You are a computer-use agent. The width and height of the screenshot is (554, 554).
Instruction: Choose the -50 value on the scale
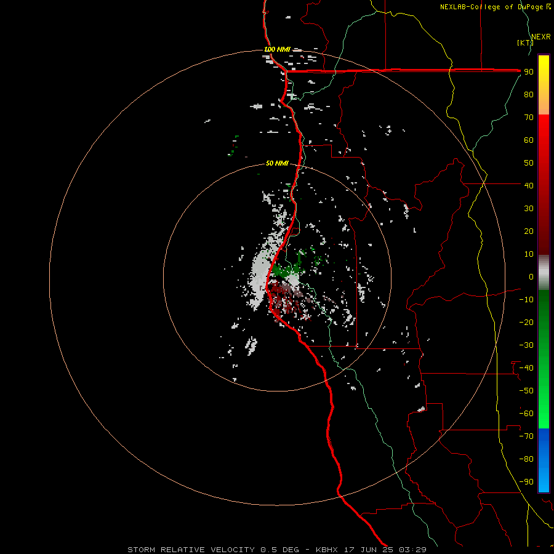[526, 390]
